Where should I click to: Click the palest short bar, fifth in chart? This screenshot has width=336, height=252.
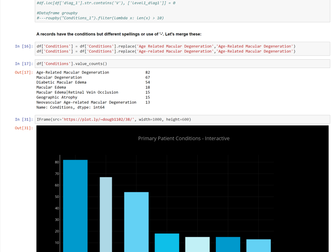tap(197, 244)
